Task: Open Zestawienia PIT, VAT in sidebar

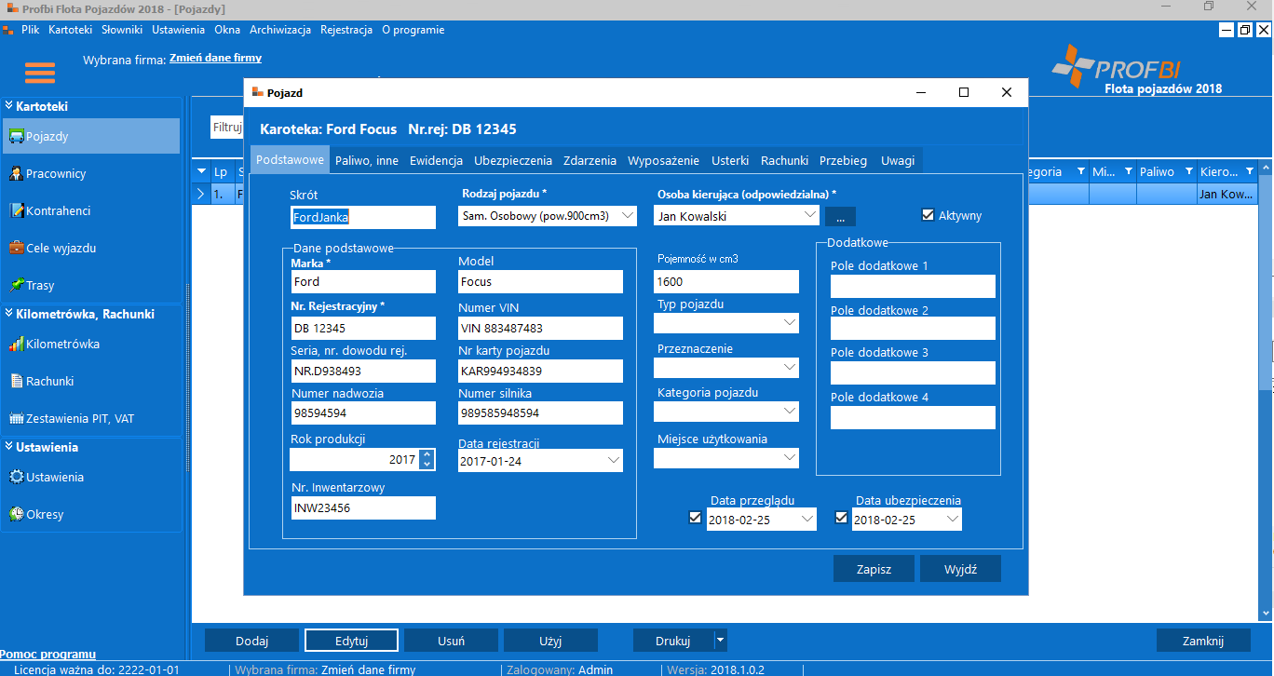Action: click(x=91, y=418)
